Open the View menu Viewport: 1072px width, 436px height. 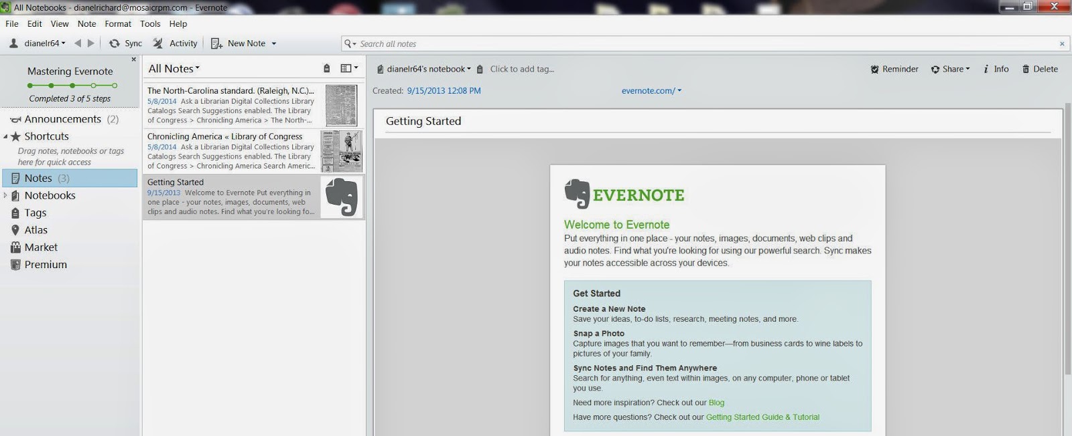(60, 24)
